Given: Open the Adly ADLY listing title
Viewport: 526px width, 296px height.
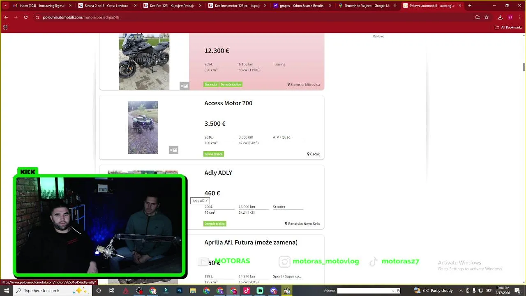Looking at the screenshot, I should [x=218, y=173].
